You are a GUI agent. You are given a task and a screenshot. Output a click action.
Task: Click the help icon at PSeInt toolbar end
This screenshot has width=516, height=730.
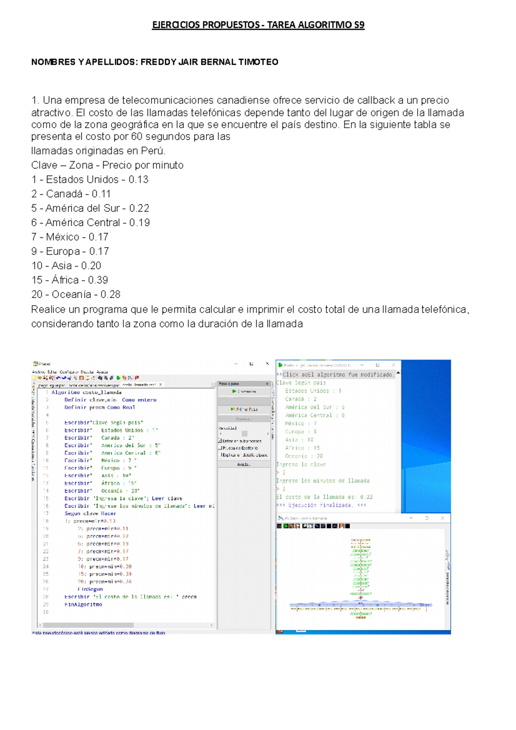click(x=137, y=378)
